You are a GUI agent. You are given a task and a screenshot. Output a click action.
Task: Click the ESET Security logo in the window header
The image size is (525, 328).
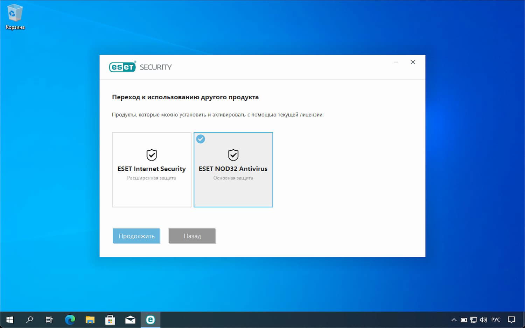click(140, 67)
